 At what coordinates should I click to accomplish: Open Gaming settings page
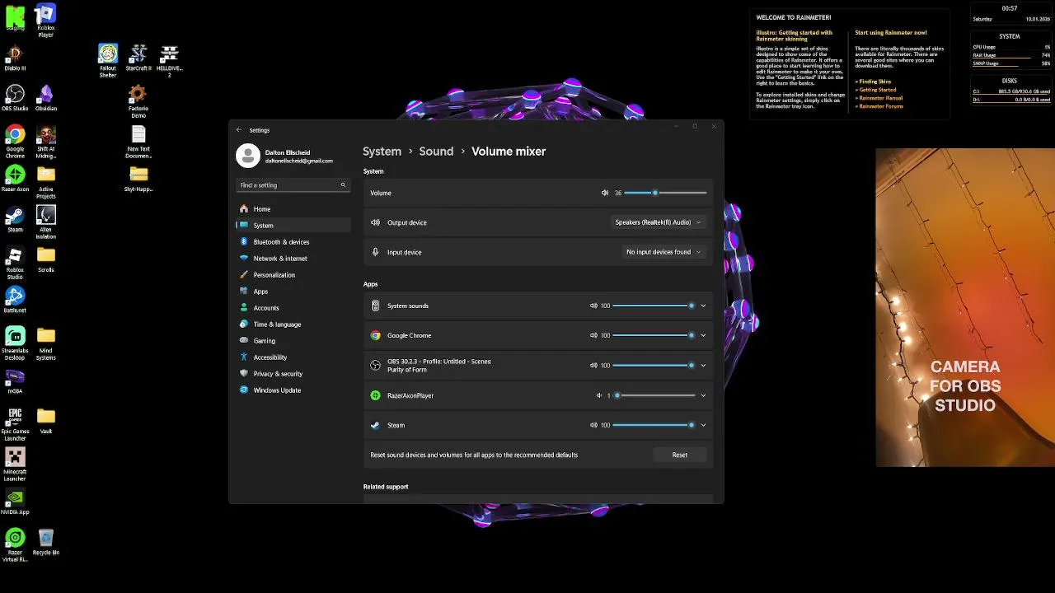(x=293, y=340)
